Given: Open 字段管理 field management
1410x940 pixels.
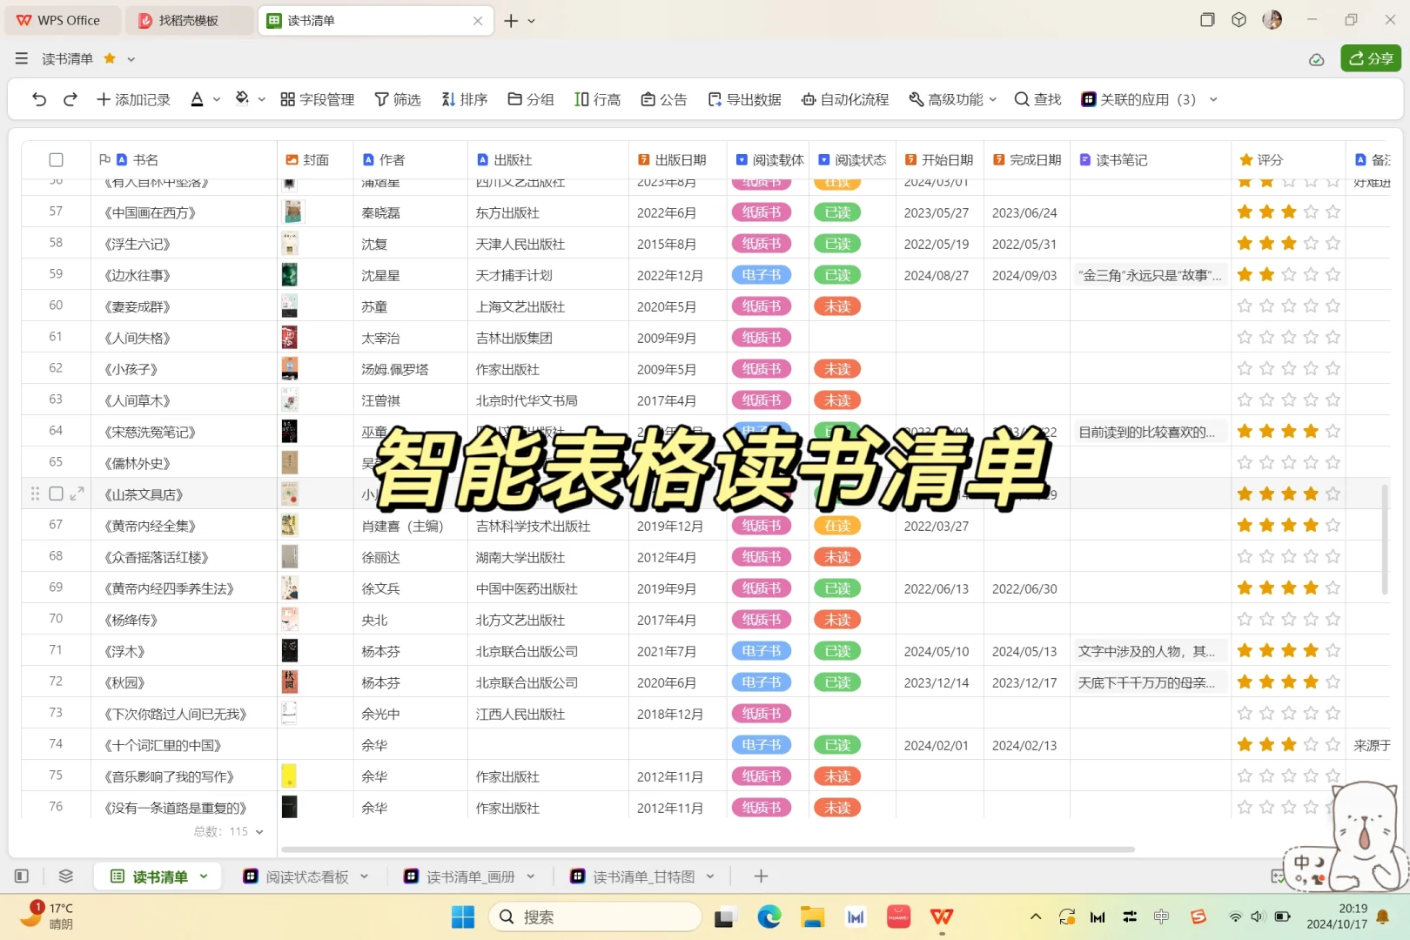Looking at the screenshot, I should point(318,99).
